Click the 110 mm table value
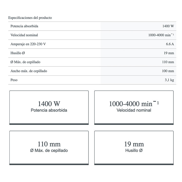 (168, 62)
